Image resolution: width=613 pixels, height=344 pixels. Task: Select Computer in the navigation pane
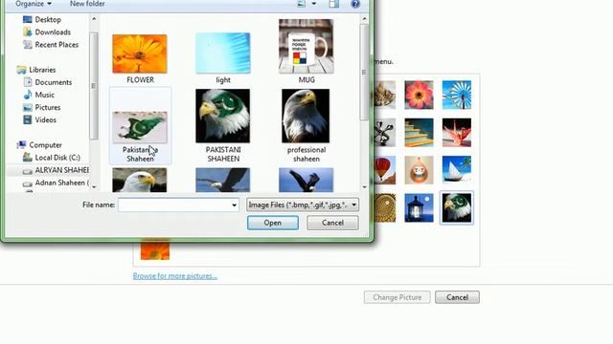(45, 145)
